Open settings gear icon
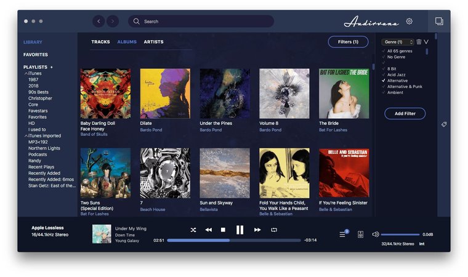 click(x=409, y=21)
